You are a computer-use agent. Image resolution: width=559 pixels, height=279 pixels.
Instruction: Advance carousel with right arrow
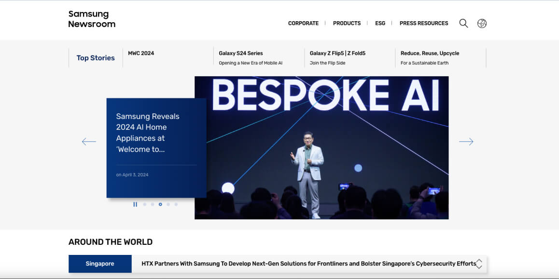point(466,142)
